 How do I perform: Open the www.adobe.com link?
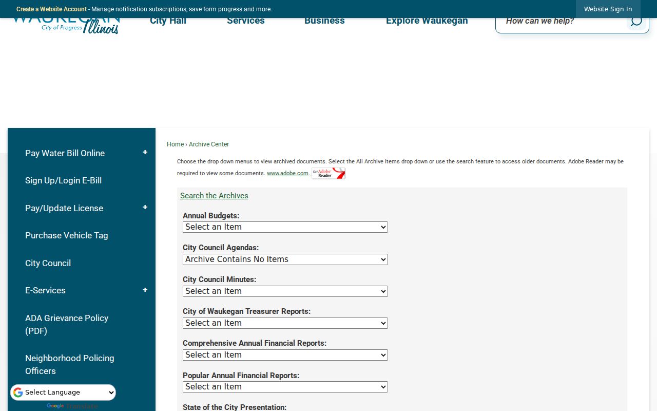coord(287,174)
